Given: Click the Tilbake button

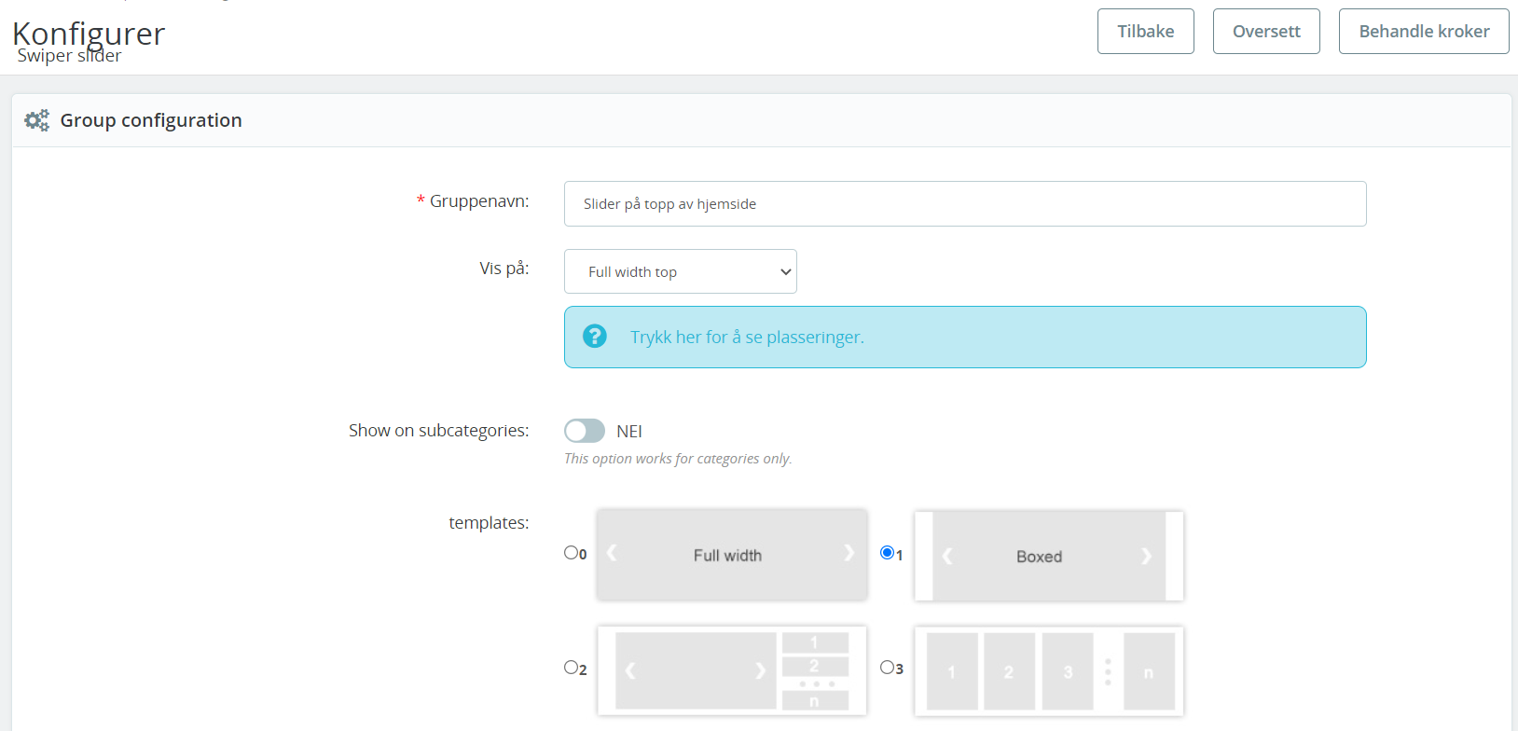Looking at the screenshot, I should point(1145,32).
